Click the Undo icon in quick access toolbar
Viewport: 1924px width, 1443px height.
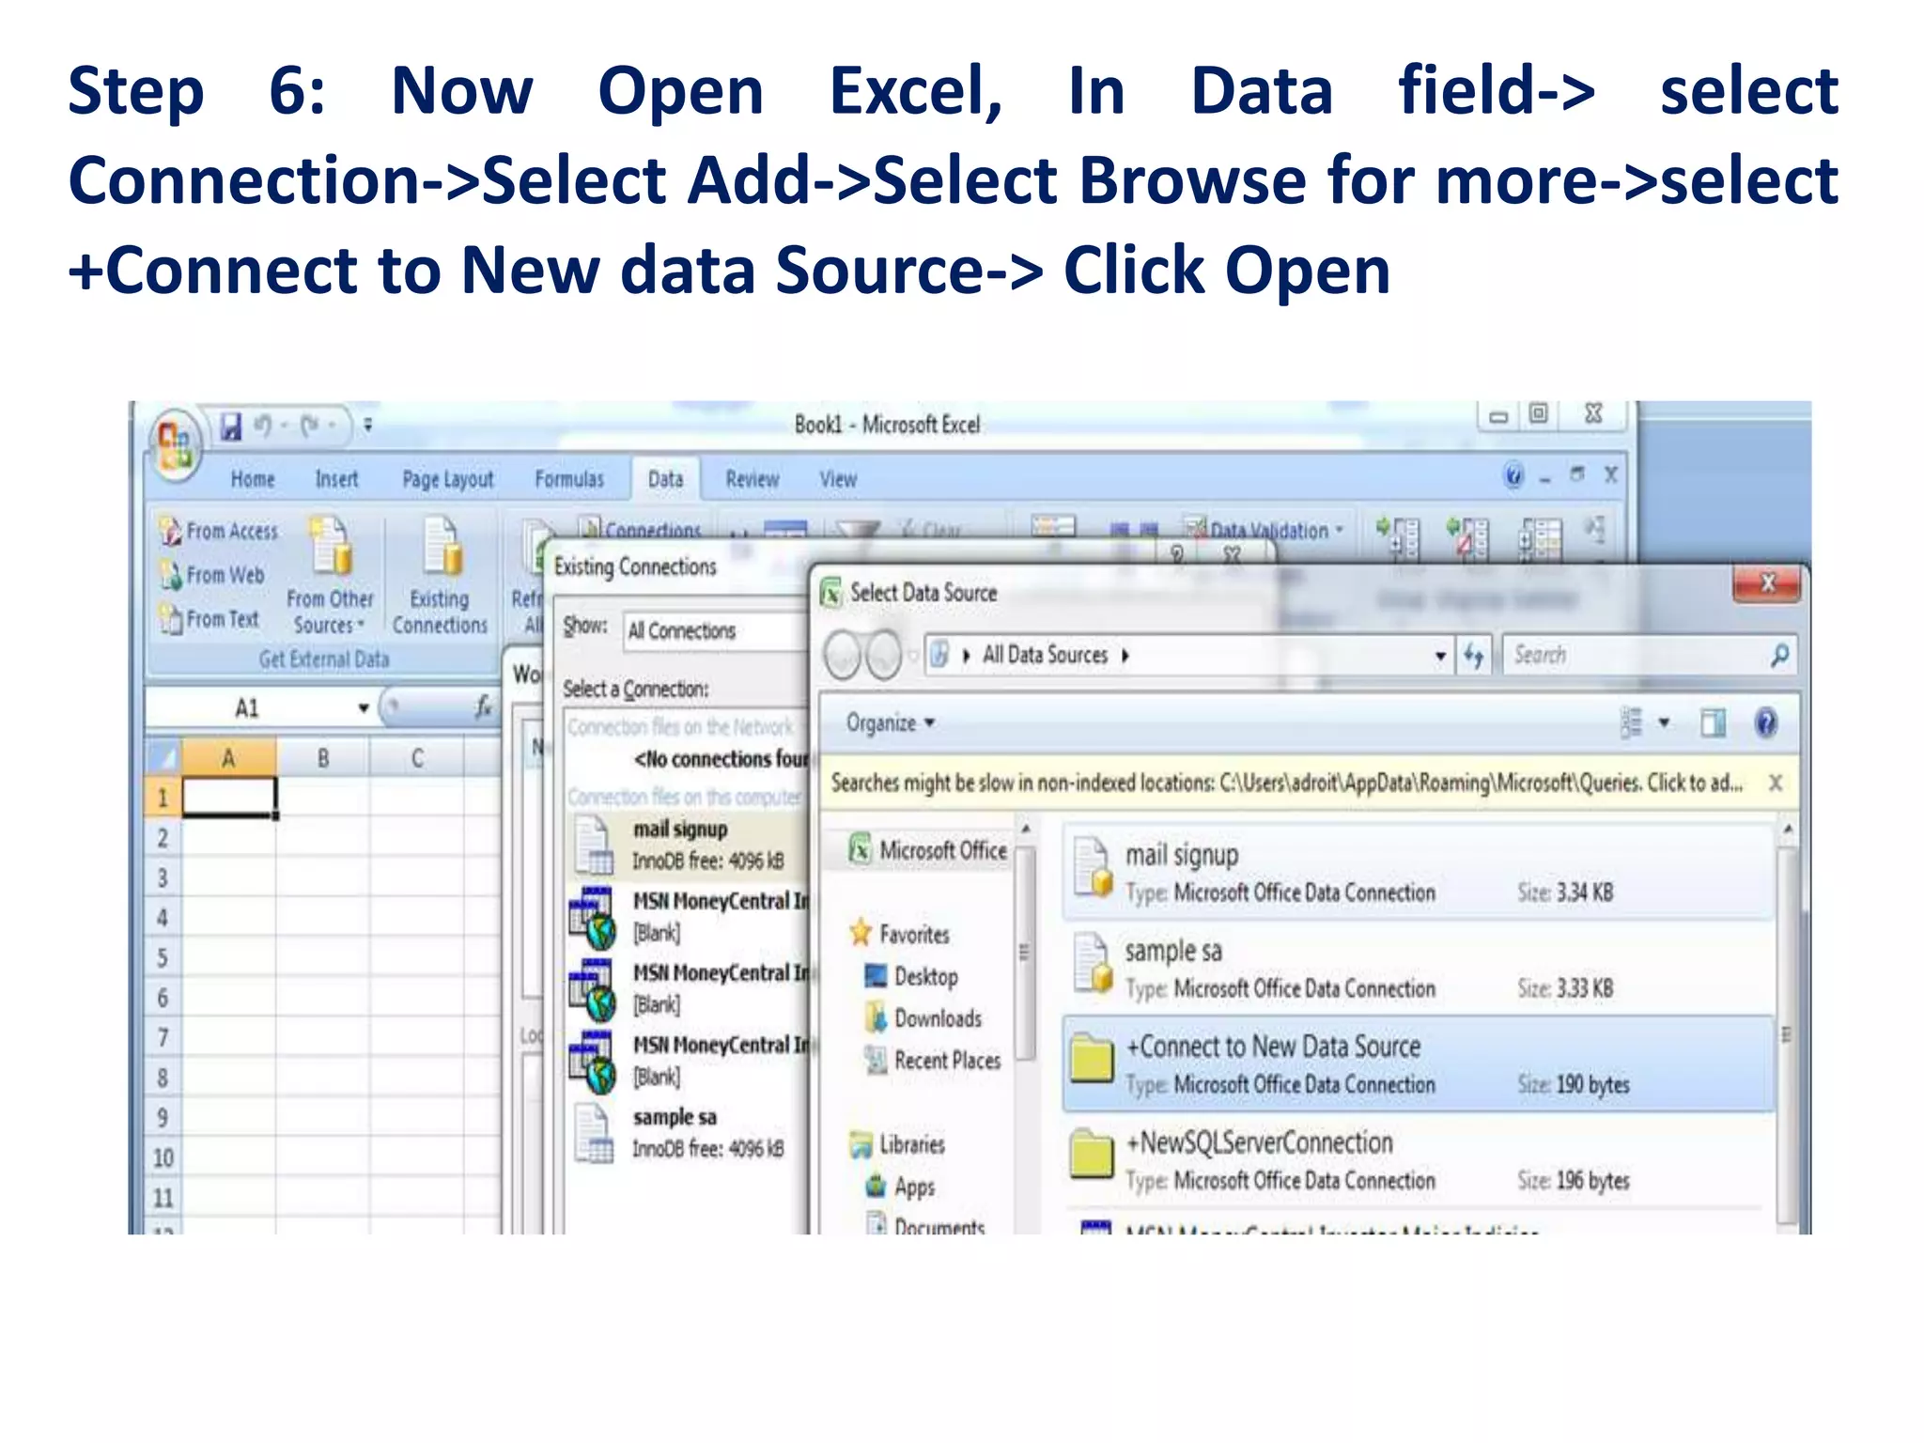coord(264,427)
